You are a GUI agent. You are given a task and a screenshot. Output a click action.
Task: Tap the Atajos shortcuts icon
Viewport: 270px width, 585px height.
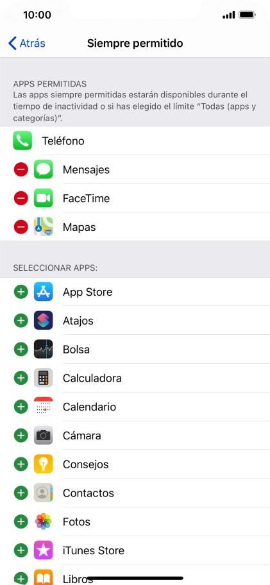pyautogui.click(x=43, y=321)
